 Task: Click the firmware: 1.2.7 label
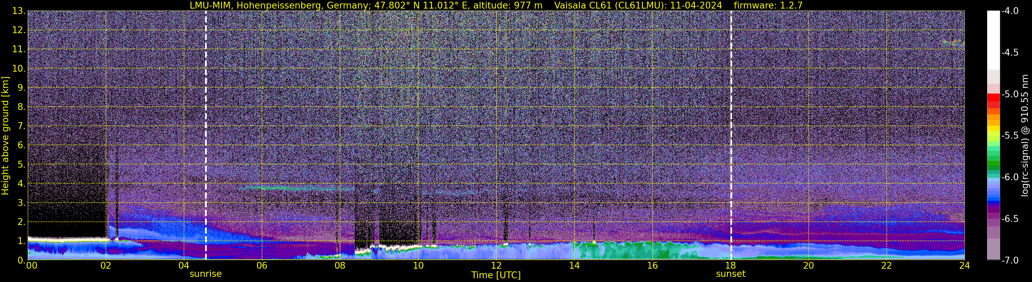click(768, 5)
